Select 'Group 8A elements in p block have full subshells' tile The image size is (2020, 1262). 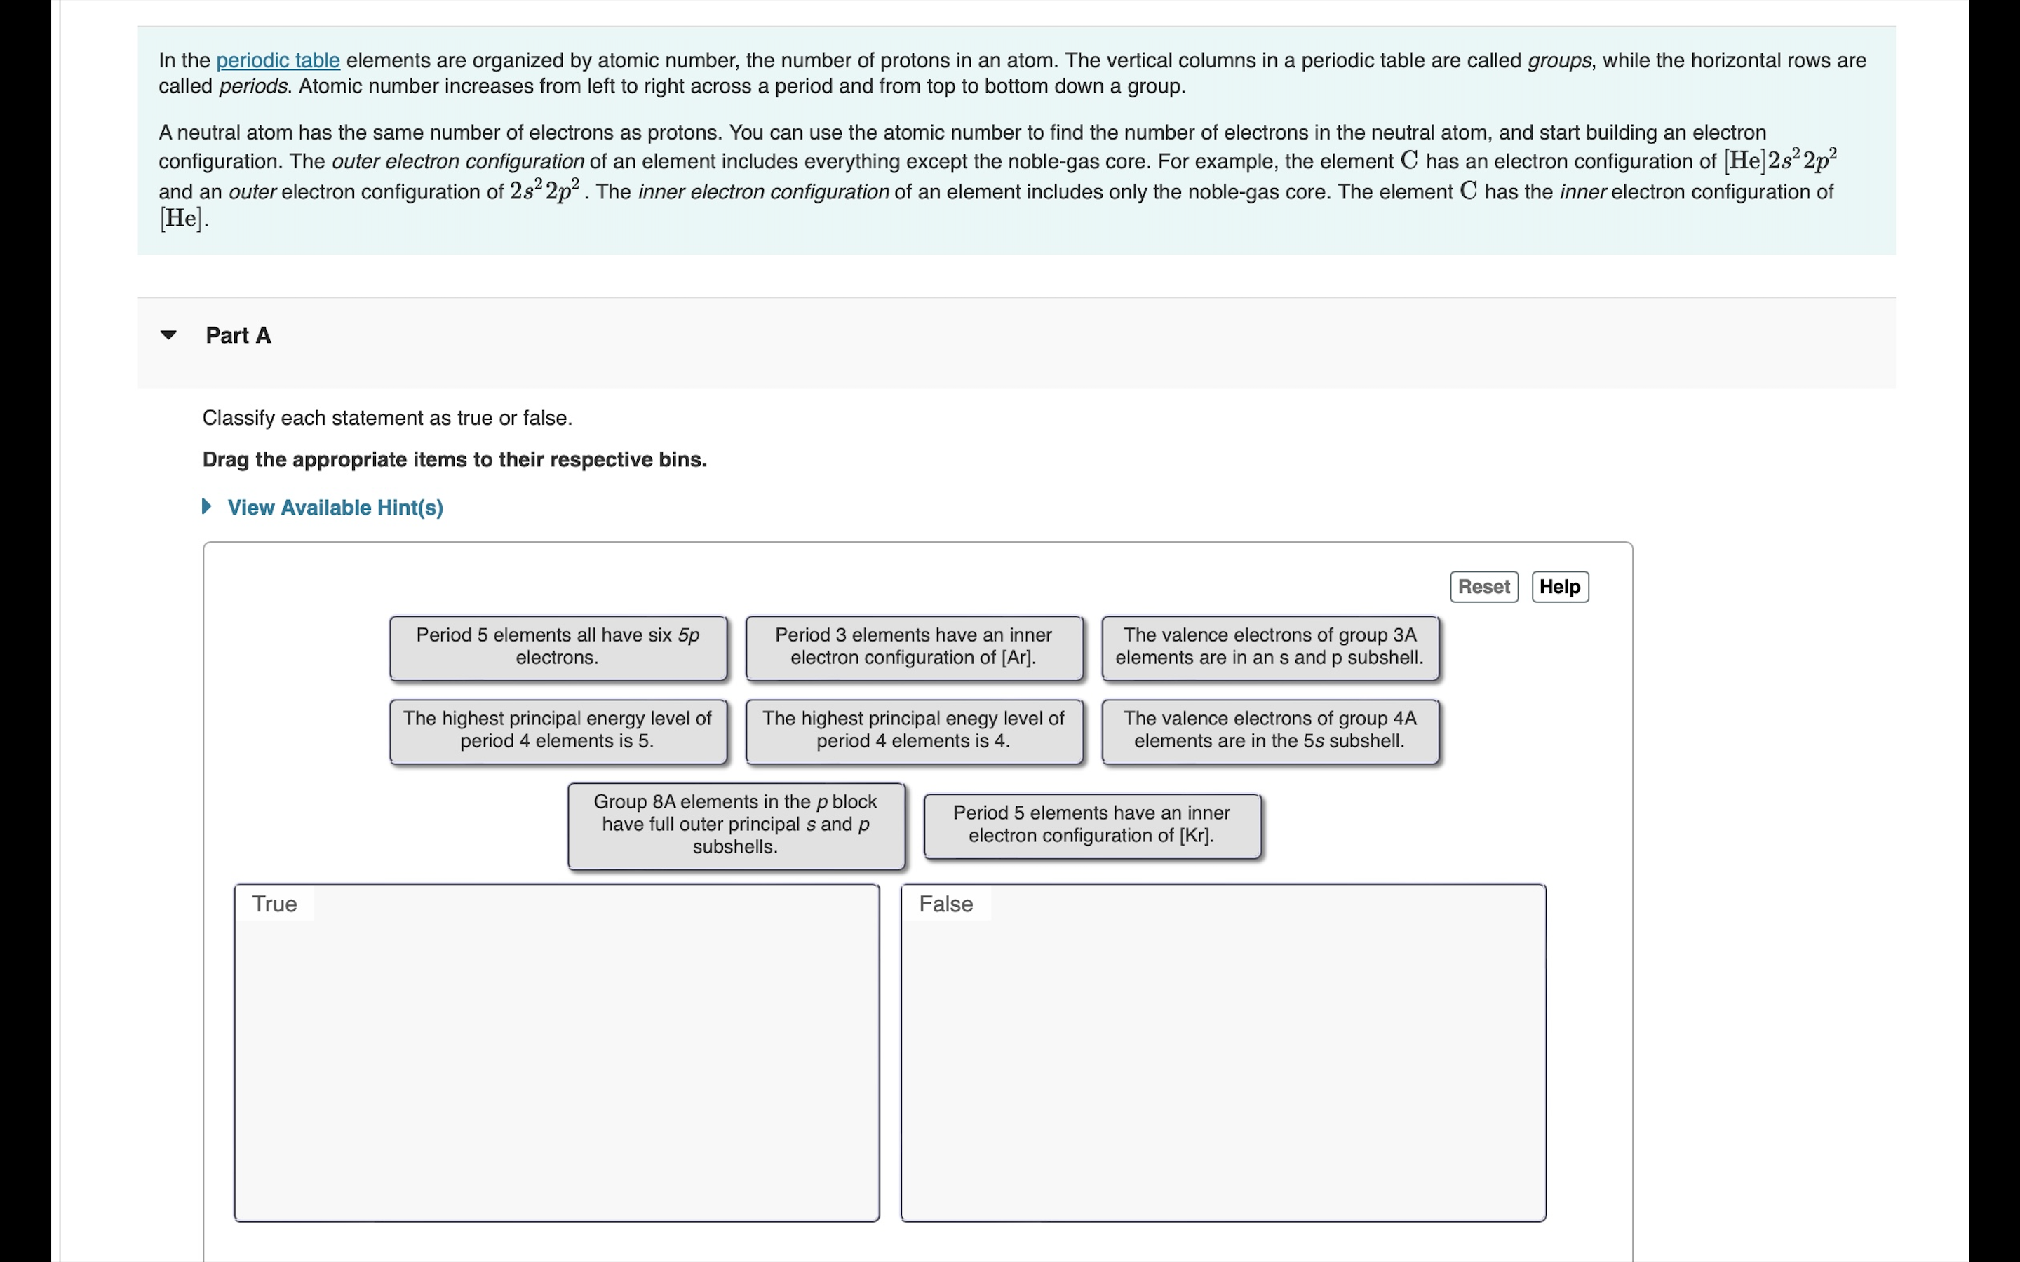tap(734, 823)
